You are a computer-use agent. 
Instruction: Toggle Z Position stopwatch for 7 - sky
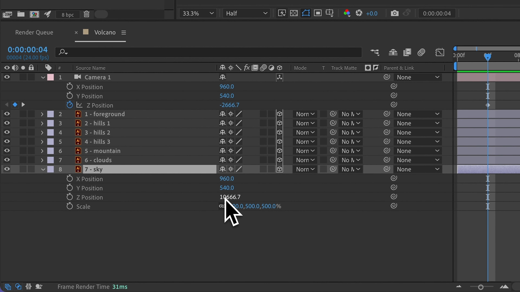click(70, 197)
